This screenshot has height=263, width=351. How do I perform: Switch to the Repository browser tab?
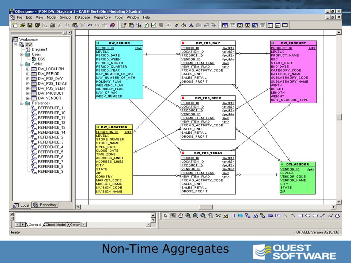45,205
